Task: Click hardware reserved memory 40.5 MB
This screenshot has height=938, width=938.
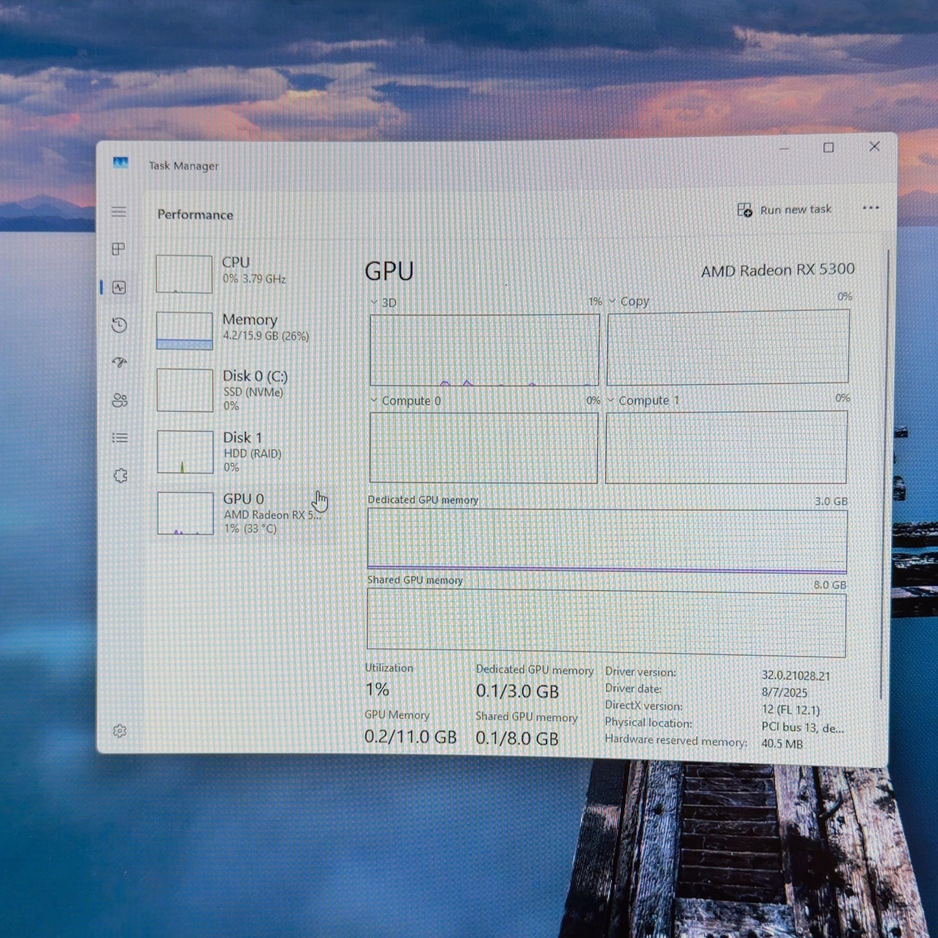Action: coord(782,744)
